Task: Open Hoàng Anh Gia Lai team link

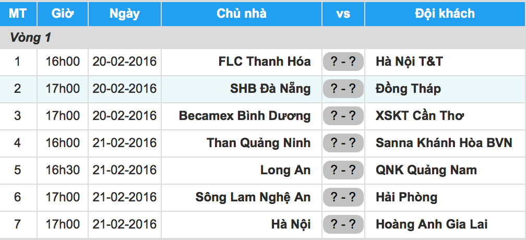Action: point(432,224)
